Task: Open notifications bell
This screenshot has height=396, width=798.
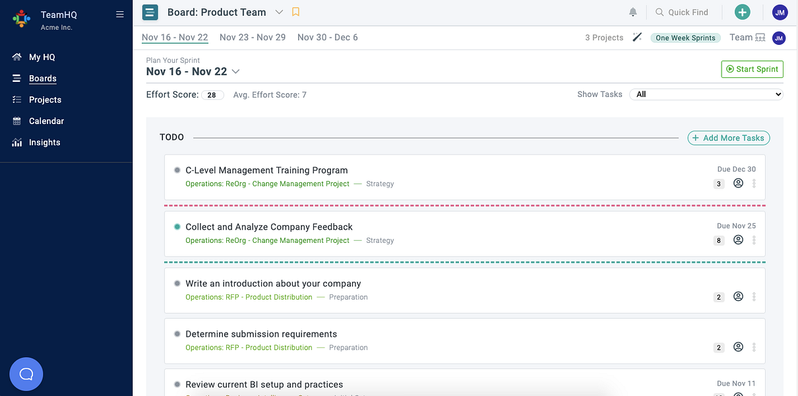Action: click(633, 12)
